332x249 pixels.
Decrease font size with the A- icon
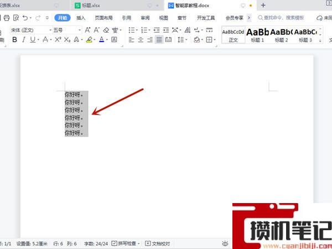pos(96,30)
